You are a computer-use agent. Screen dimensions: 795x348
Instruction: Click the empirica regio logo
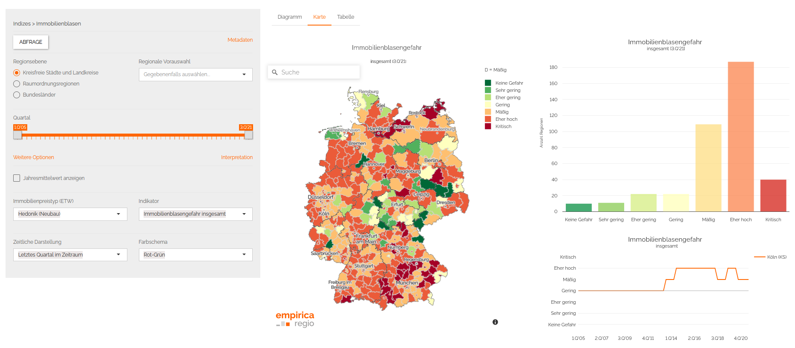295,319
